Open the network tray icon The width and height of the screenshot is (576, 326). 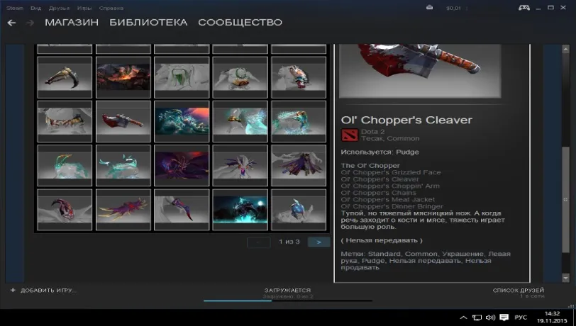coord(477,317)
